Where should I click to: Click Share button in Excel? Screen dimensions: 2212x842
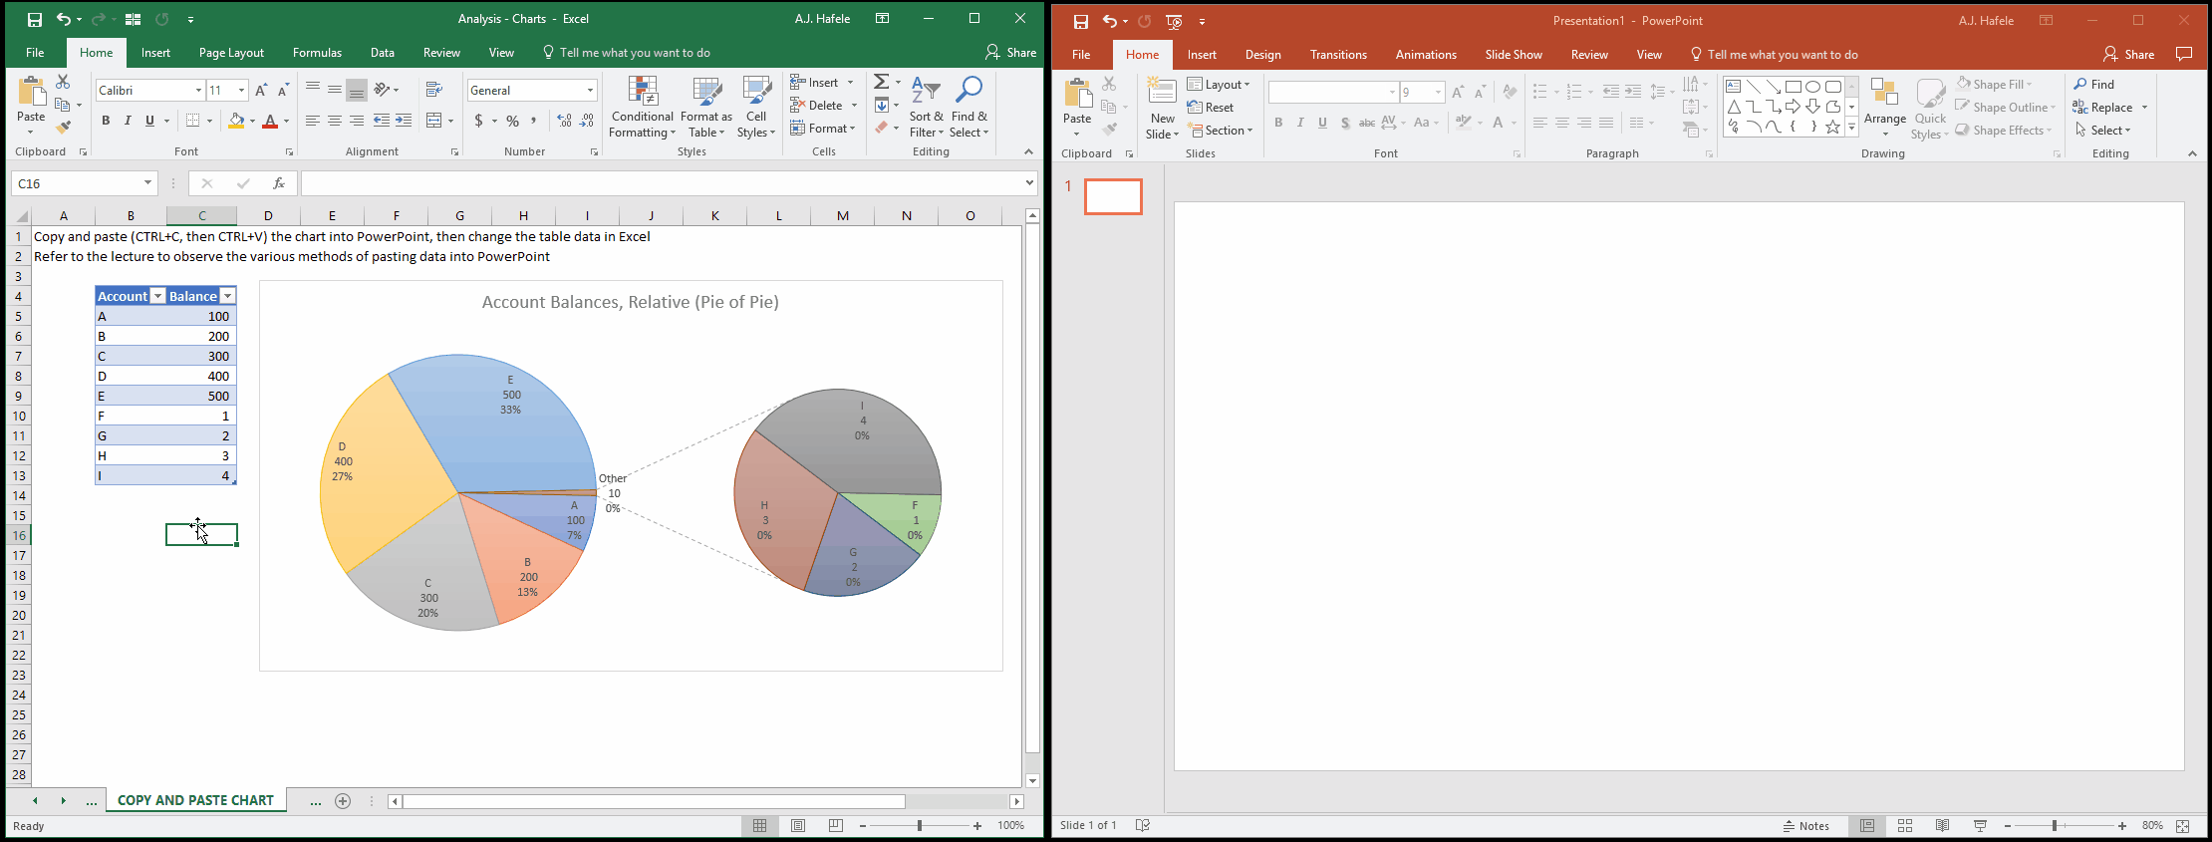(x=1011, y=53)
